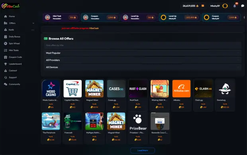Image resolution: width=247 pixels, height=155 pixels.
Task: Open the Multigoo Betting offer
Action: pos(94,127)
